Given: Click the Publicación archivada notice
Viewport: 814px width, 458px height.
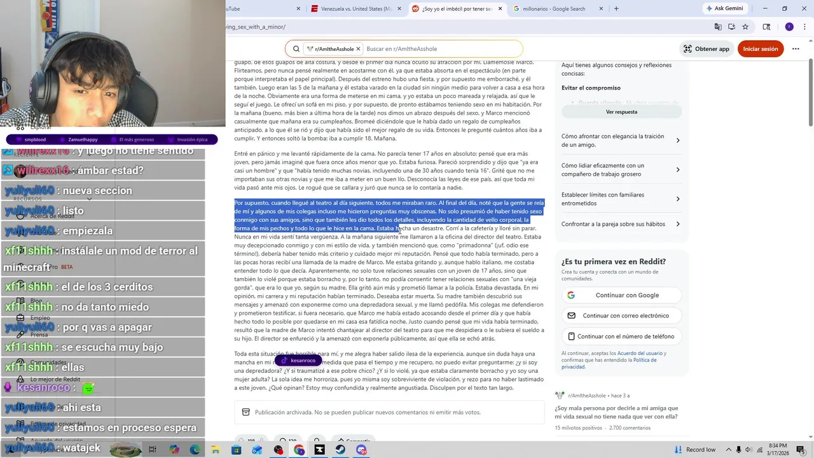Looking at the screenshot, I should point(389,412).
